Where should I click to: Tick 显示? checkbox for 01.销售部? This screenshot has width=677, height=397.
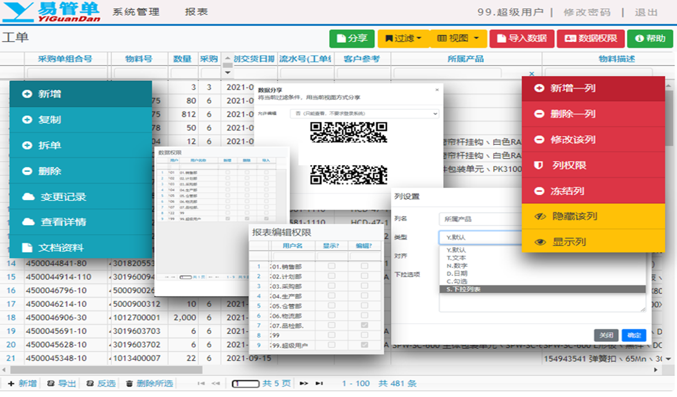[331, 266]
